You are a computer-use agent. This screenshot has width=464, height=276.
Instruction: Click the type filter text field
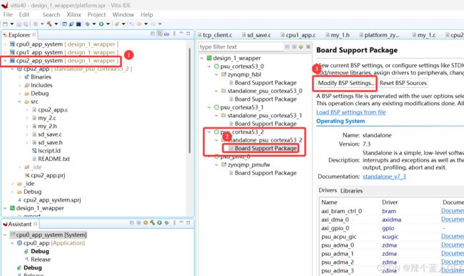[241, 47]
